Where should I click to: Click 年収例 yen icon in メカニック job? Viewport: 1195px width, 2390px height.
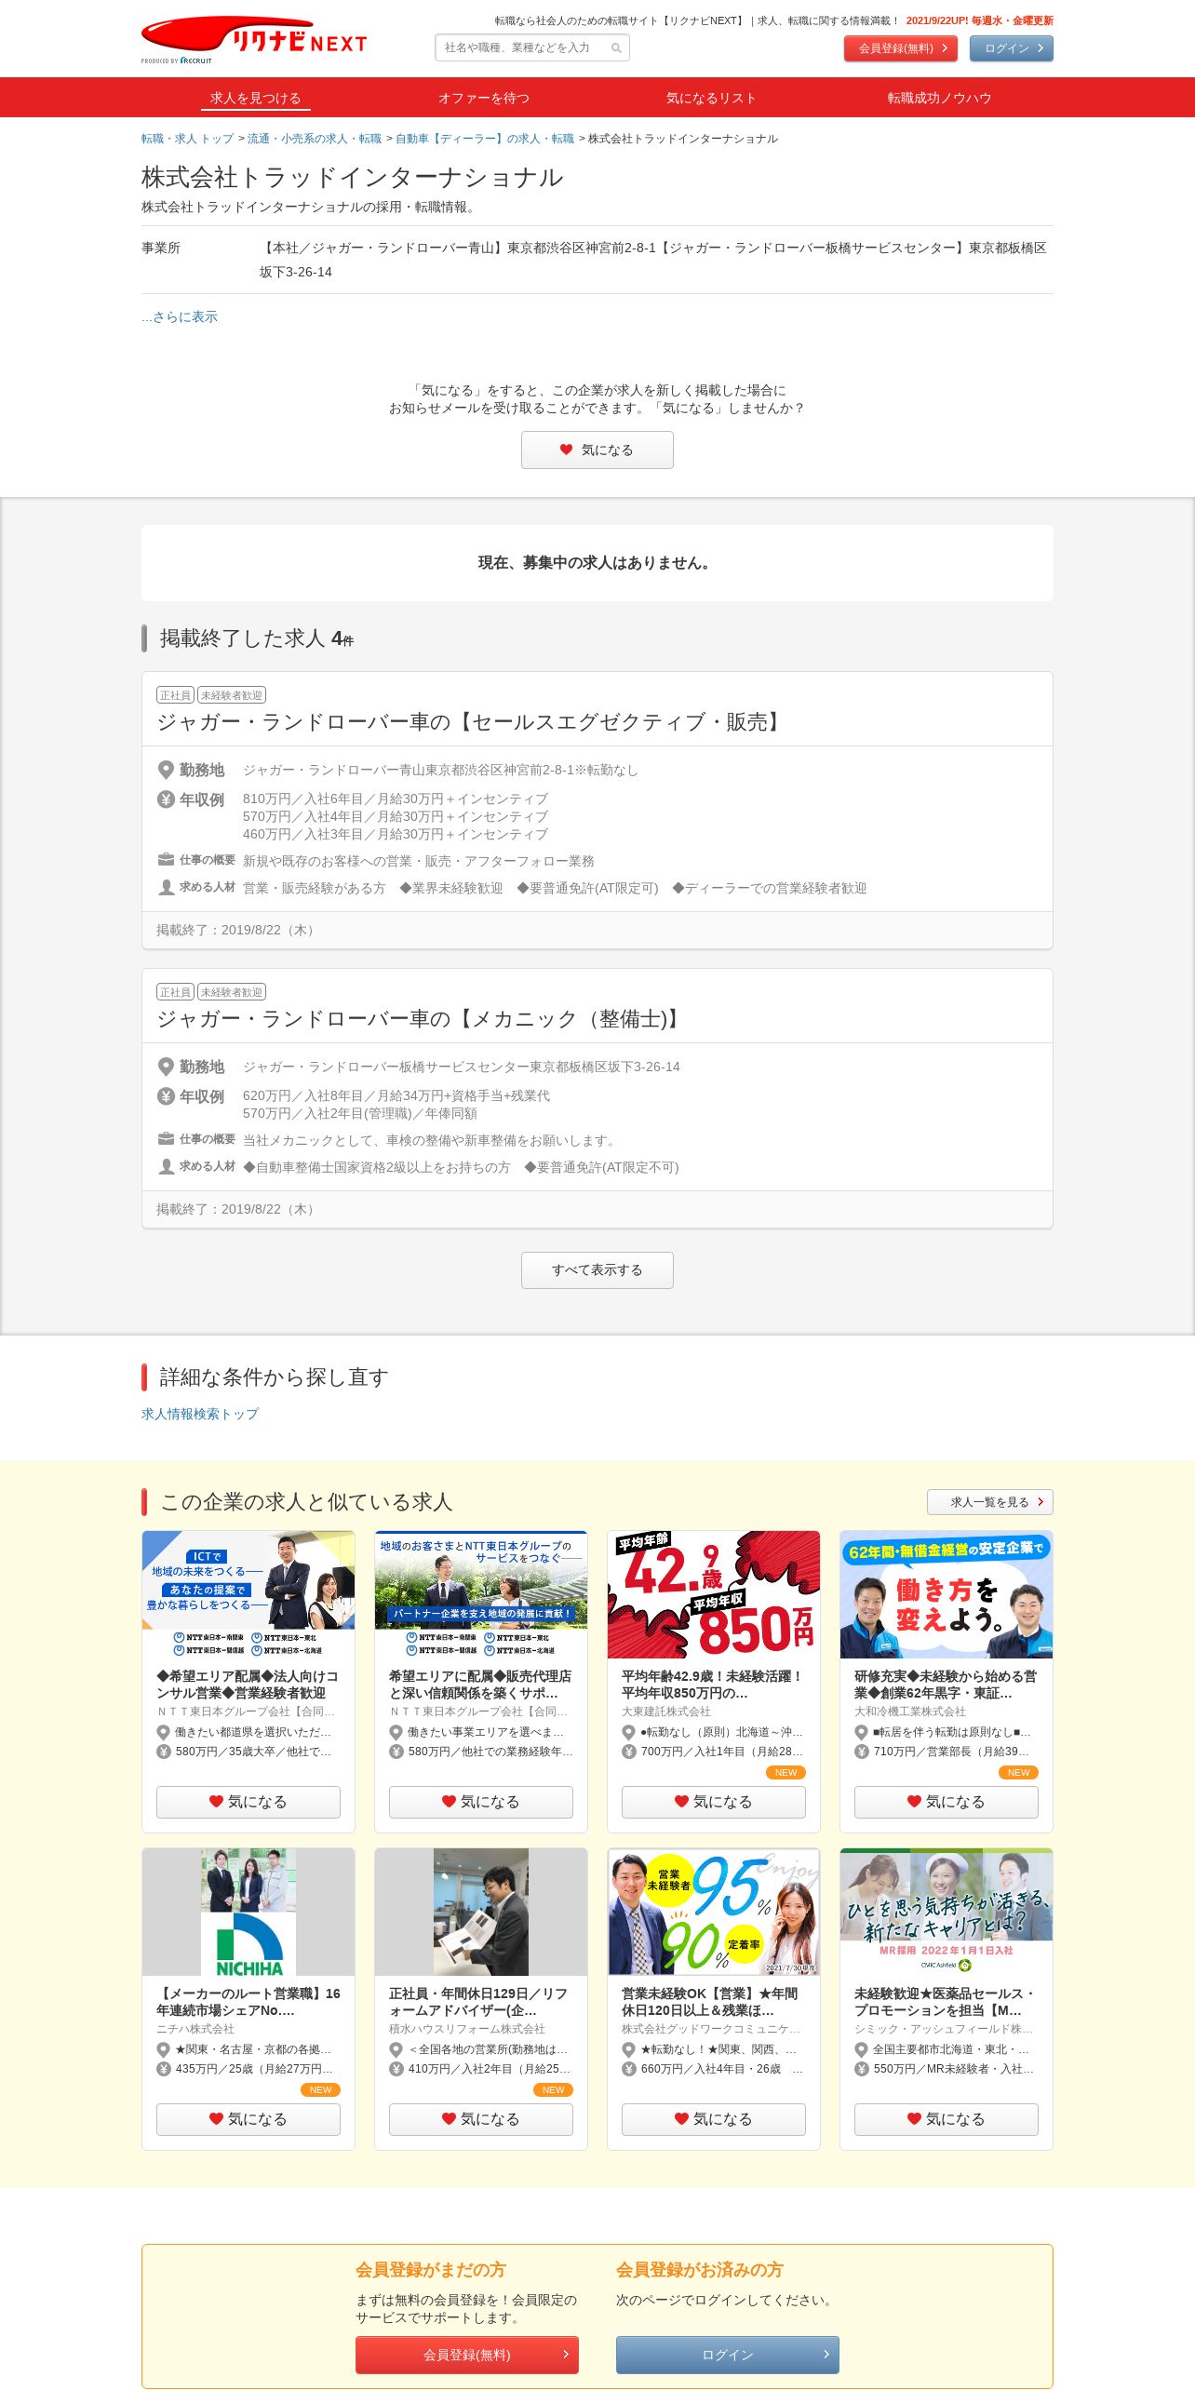(x=166, y=1096)
